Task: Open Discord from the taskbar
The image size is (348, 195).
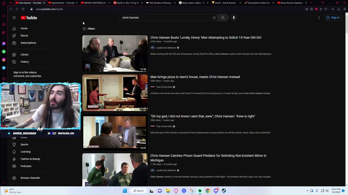Action: coord(216,191)
